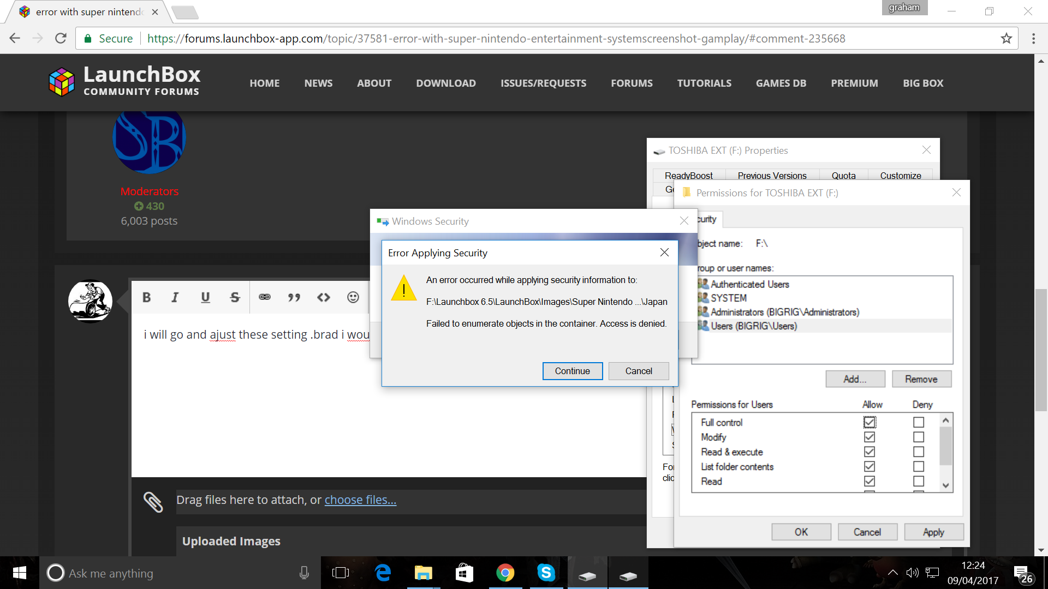This screenshot has width=1048, height=589.
Task: Insert code block in editor
Action: (x=324, y=297)
